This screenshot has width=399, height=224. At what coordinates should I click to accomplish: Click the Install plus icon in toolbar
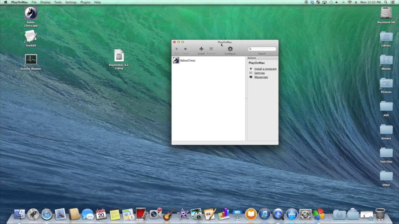[x=201, y=49]
